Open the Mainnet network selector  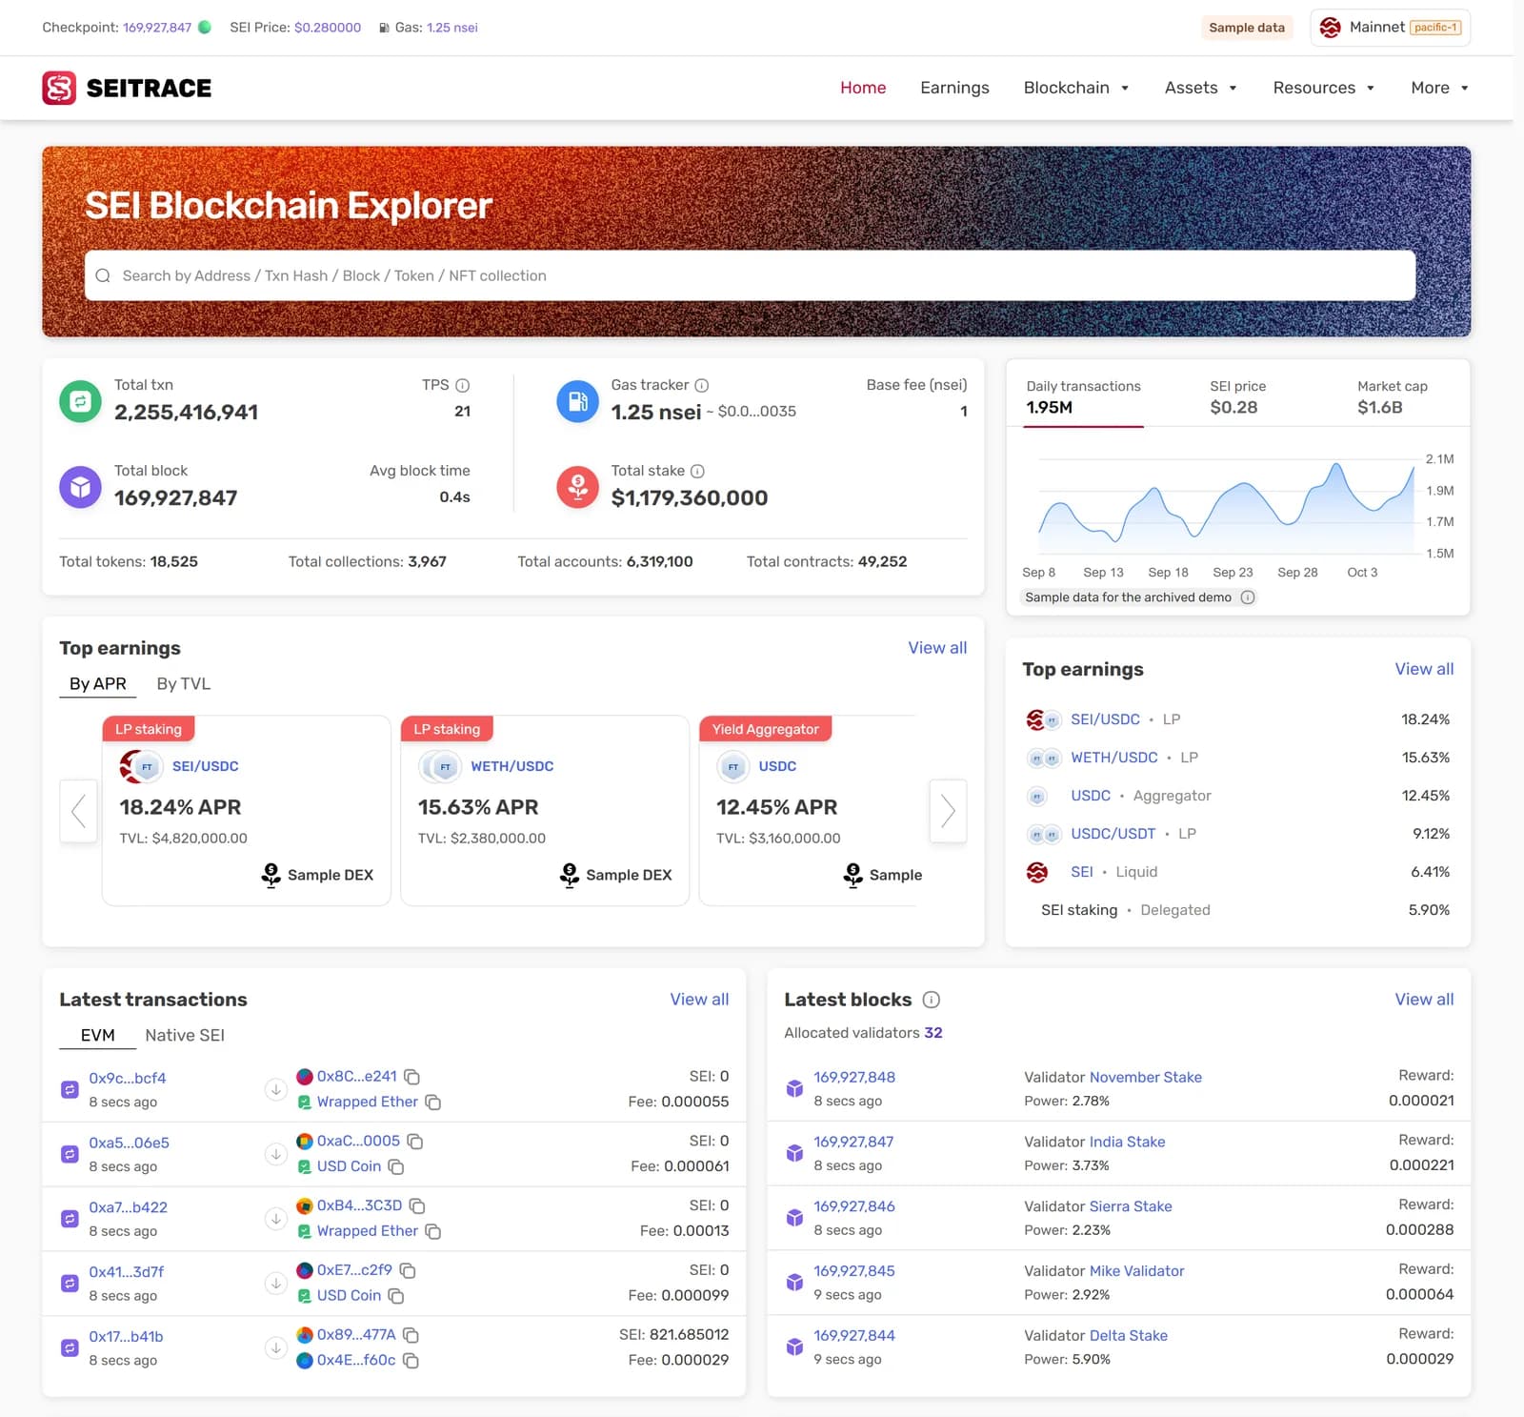1391,28
